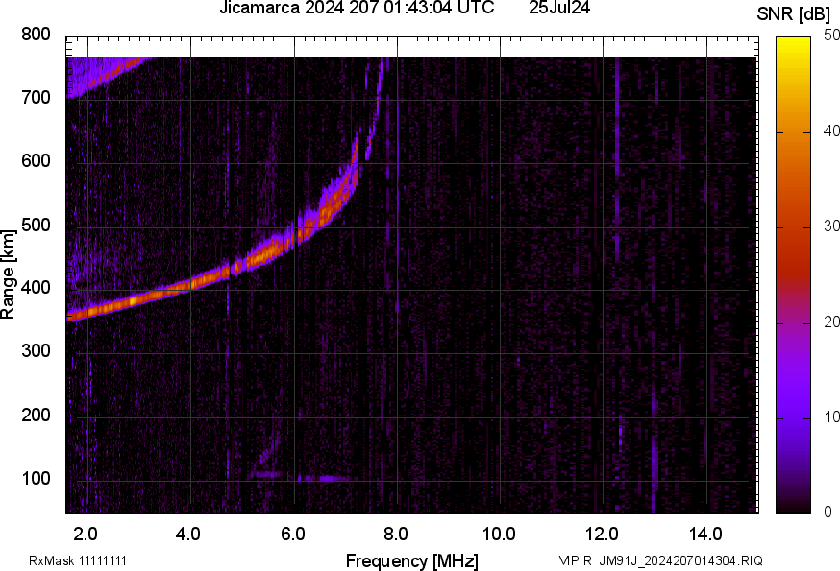Click the colorbar value '20'
This screenshot has height=571, width=840.
831,321
